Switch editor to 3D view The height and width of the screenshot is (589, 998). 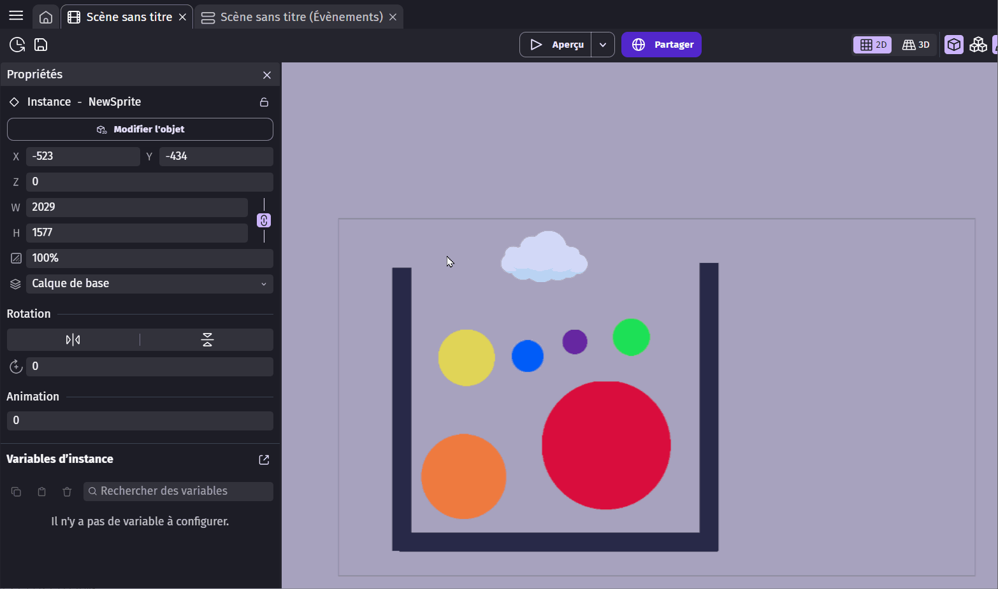tap(916, 45)
